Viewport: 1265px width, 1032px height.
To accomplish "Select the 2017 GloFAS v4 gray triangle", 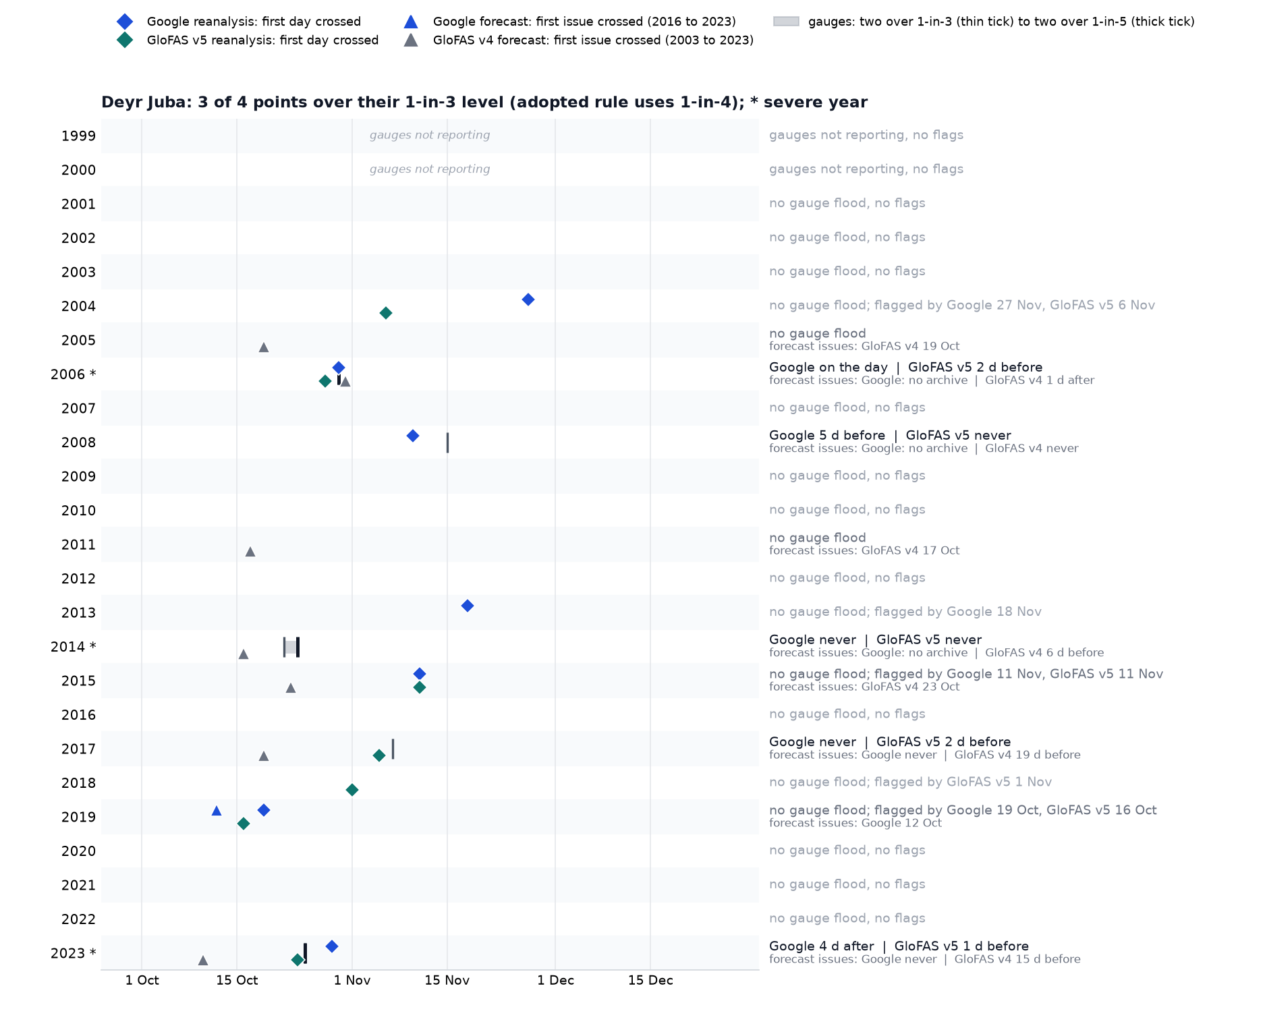I will coord(264,756).
